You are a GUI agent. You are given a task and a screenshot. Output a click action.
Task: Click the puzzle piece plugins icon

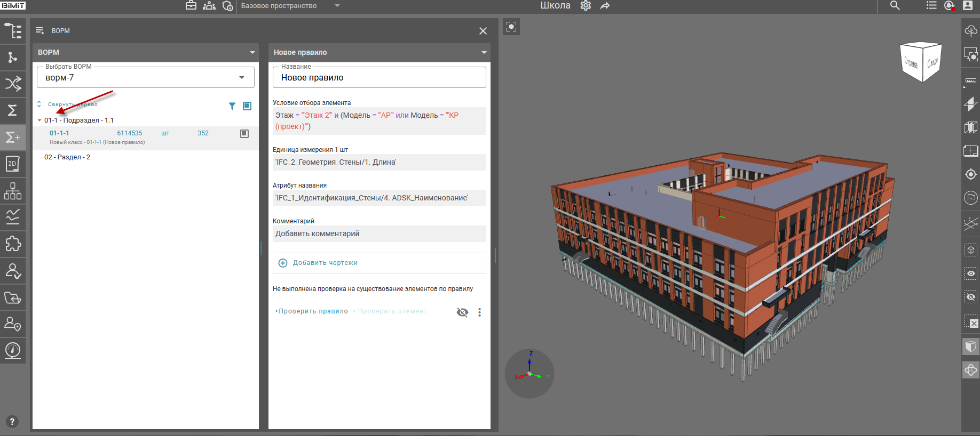12,244
